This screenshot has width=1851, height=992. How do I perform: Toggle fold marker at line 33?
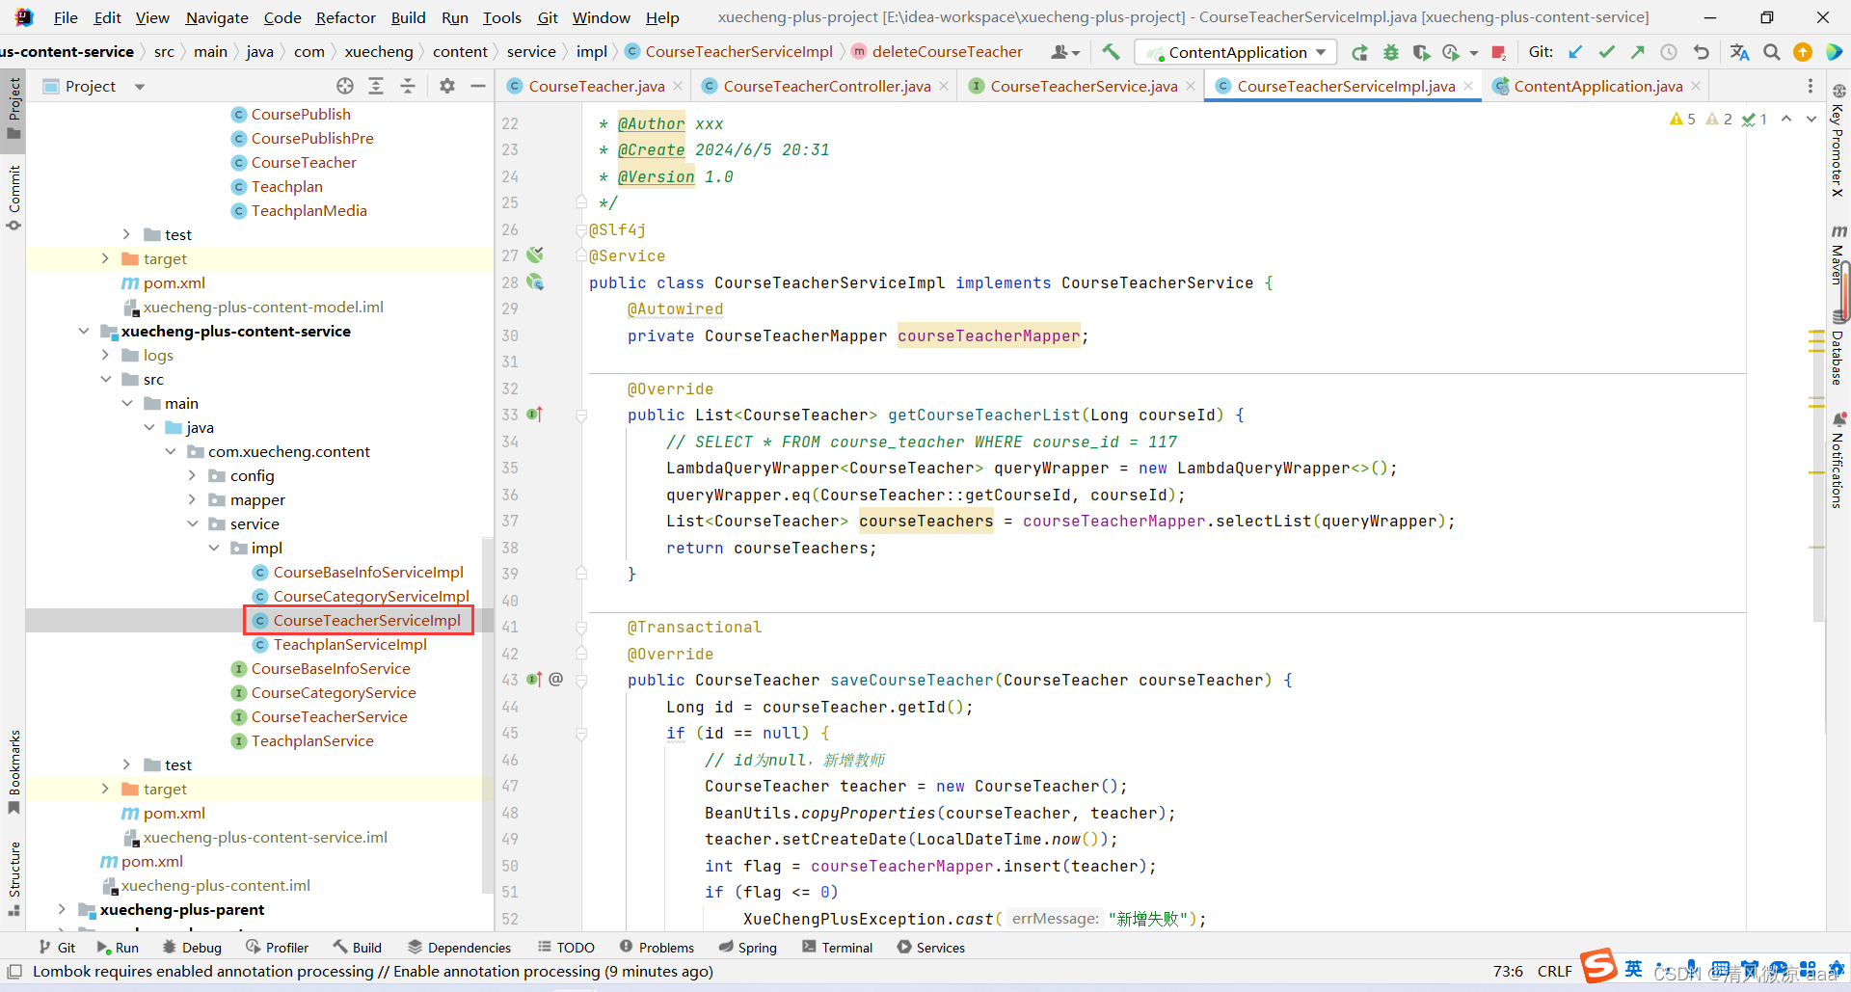coord(581,416)
